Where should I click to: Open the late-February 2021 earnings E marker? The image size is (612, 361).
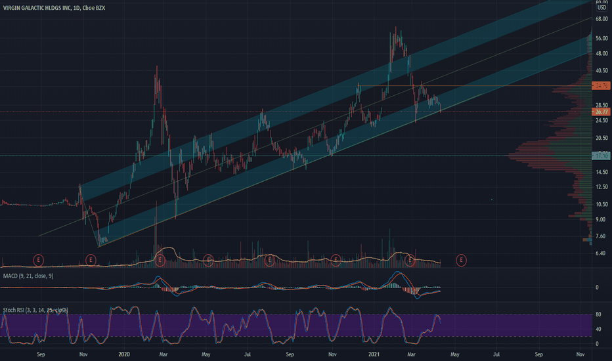tap(410, 259)
